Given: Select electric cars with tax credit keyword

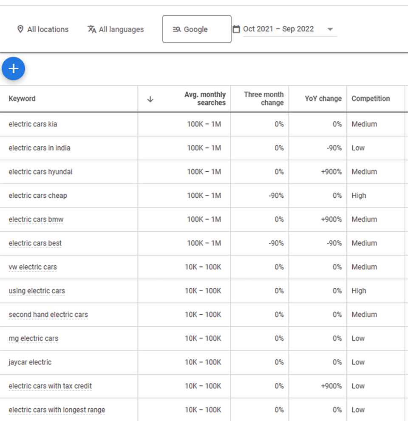Looking at the screenshot, I should (50, 386).
